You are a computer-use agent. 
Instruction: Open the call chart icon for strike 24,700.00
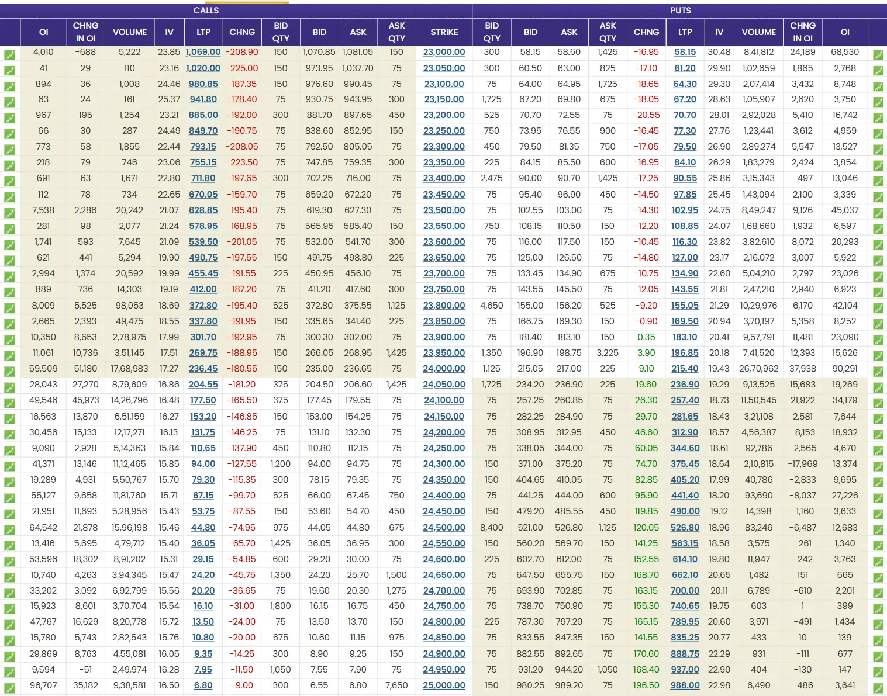point(9,594)
